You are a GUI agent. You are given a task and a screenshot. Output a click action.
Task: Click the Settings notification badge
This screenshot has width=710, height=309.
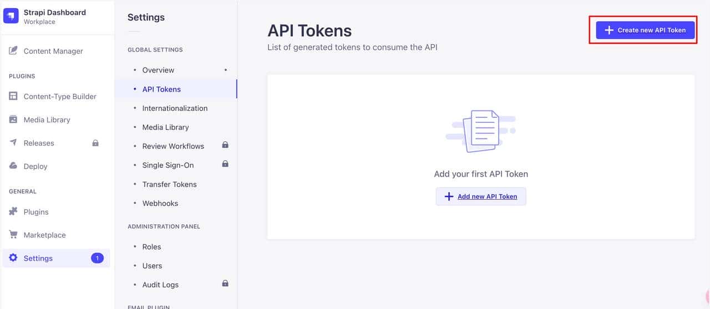[x=97, y=258]
